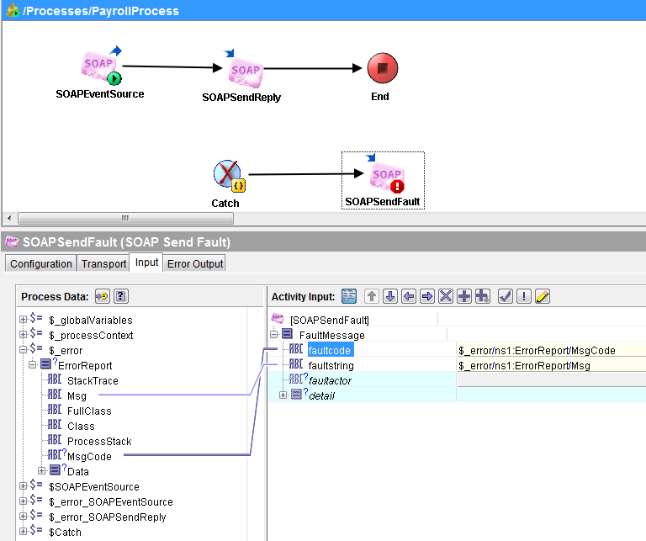Select the MsgCode element
The image size is (646, 541).
pyautogui.click(x=89, y=457)
